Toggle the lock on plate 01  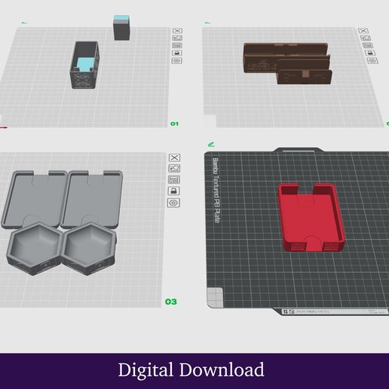point(177,53)
